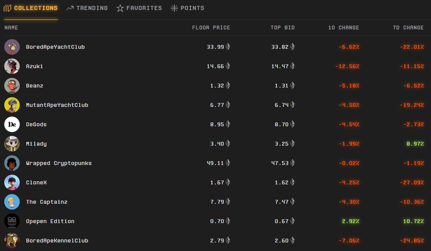Click the ETH icon beside bid 47.53
The width and height of the screenshot is (431, 251).
[293, 163]
